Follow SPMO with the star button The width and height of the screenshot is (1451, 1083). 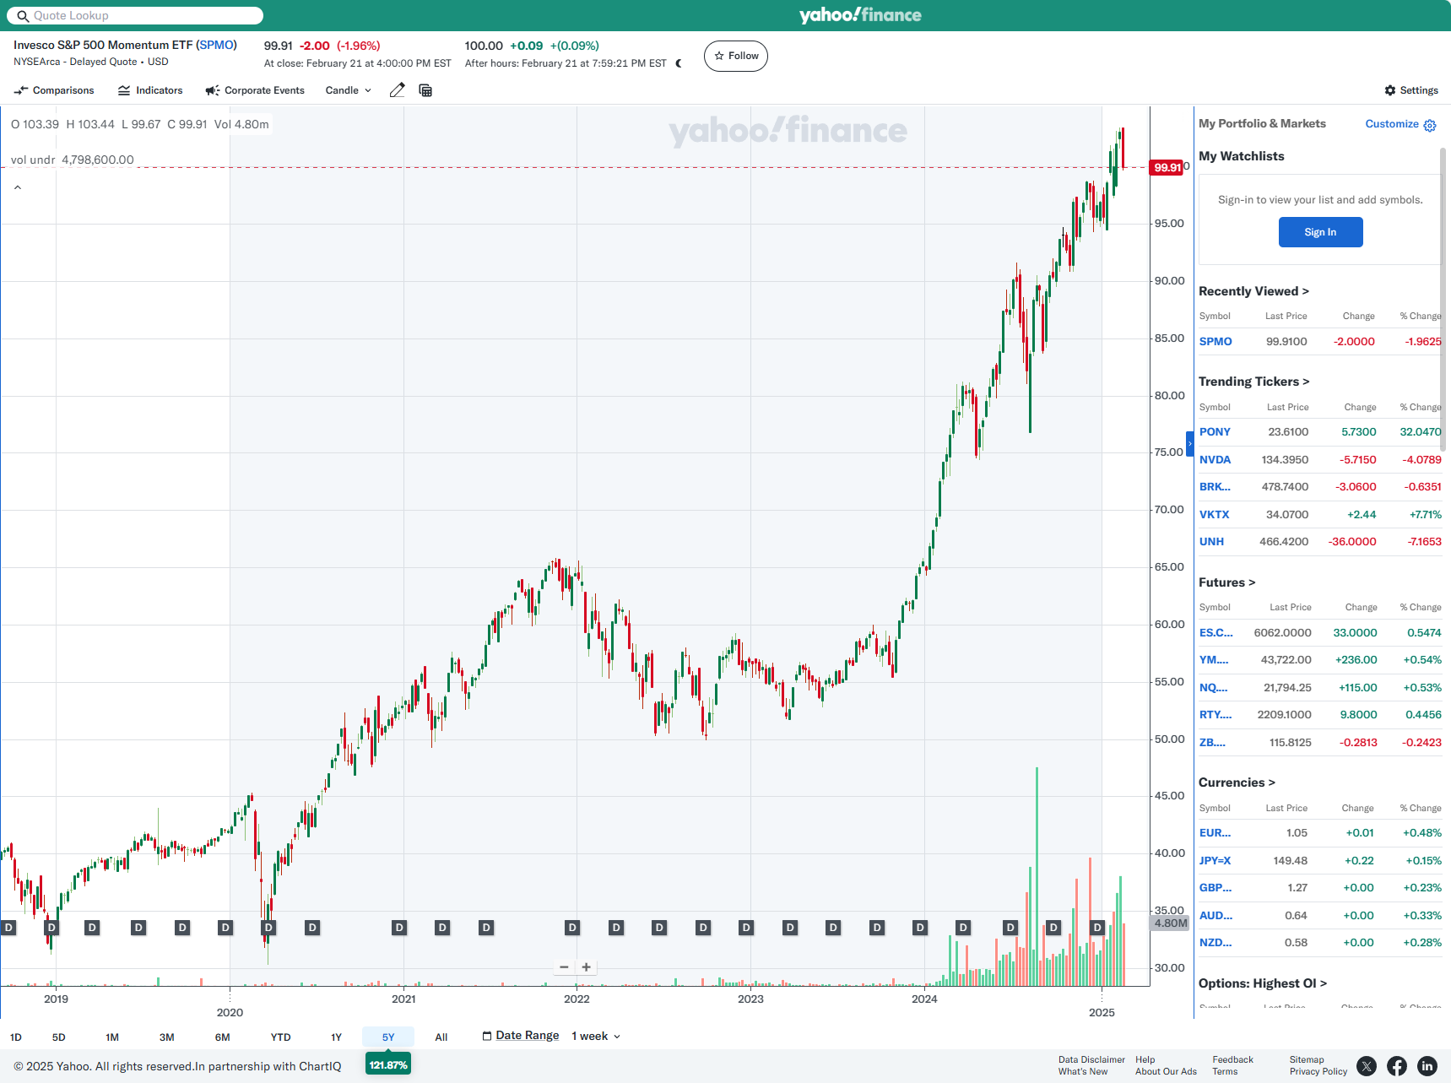click(736, 57)
